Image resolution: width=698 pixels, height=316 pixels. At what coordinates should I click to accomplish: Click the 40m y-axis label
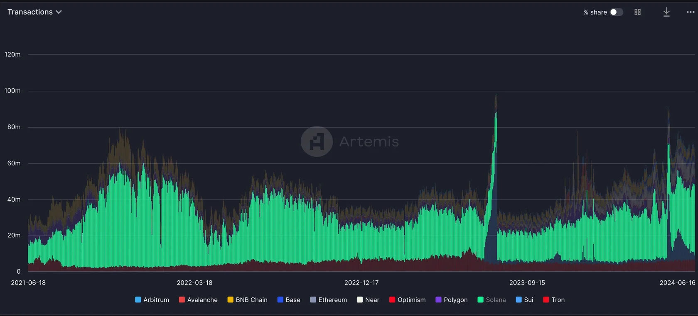point(14,199)
